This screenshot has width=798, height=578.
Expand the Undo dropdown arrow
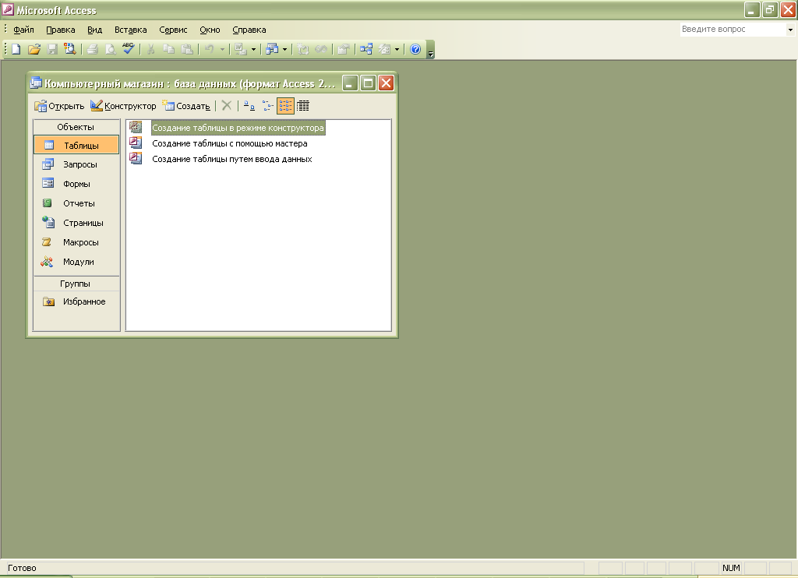tap(222, 50)
